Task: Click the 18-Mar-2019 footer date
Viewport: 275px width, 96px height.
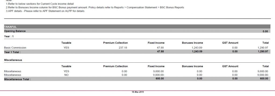Action: pos(138,92)
